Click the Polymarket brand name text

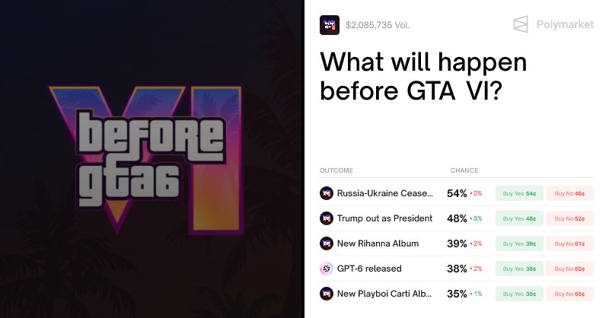tap(564, 25)
